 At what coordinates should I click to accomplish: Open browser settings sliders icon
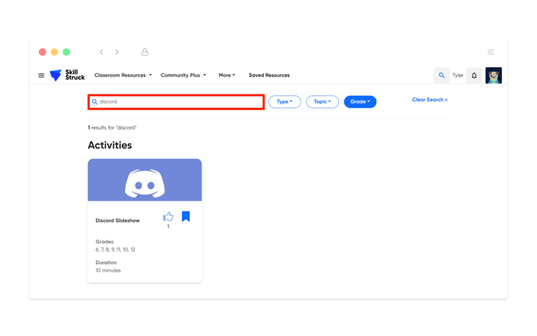coord(491,52)
